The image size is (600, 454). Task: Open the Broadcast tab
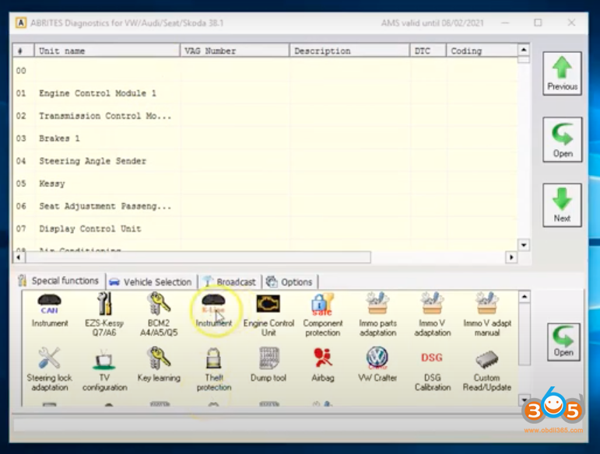230,282
